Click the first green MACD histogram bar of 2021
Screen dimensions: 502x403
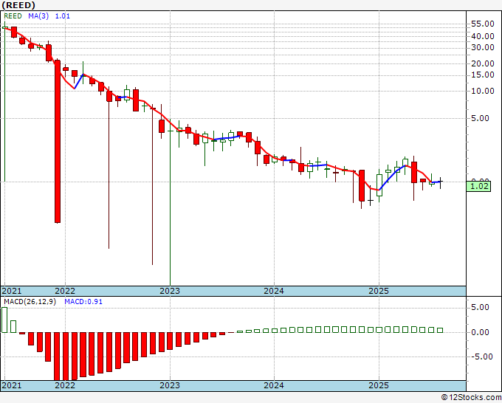click(4, 320)
